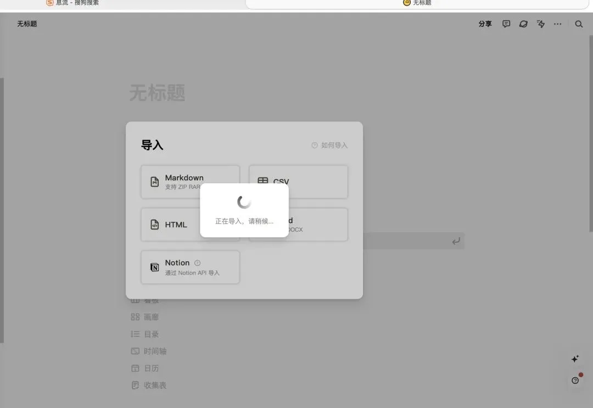Click the planet-shaped icon in top bar
Viewport: 593px width, 408px height.
(523, 24)
